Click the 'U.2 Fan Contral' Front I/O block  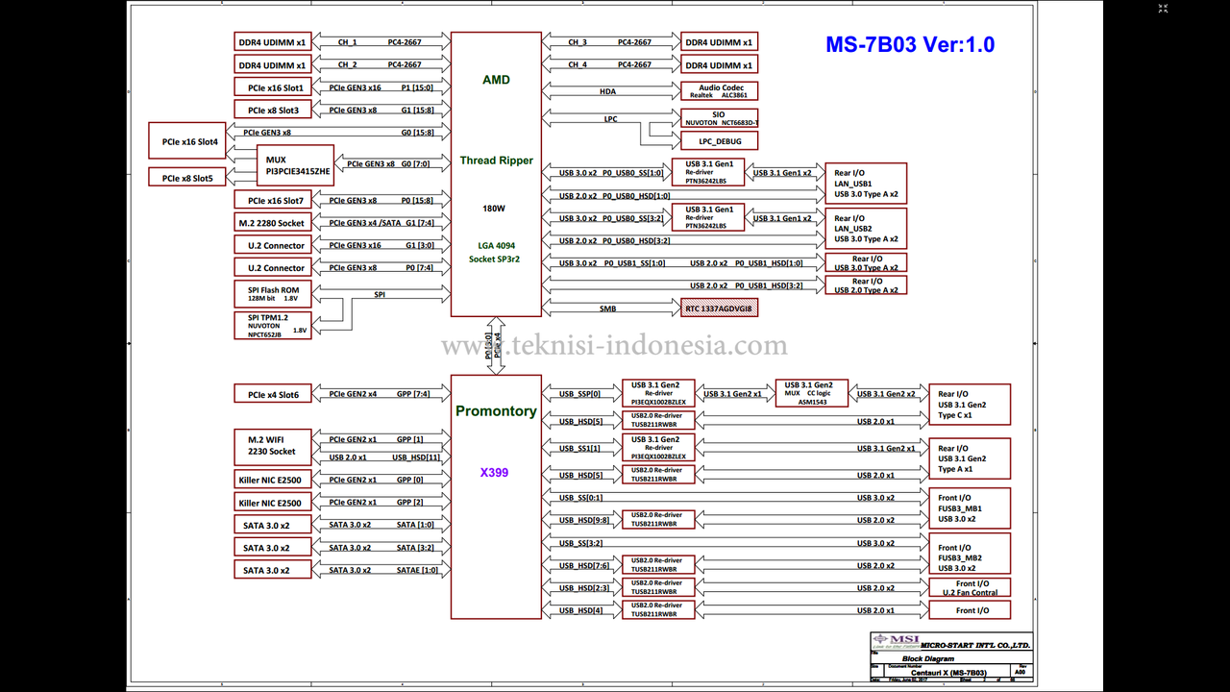[x=971, y=588]
